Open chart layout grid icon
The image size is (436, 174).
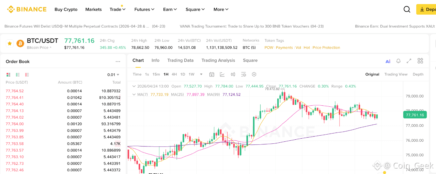tap(420, 61)
